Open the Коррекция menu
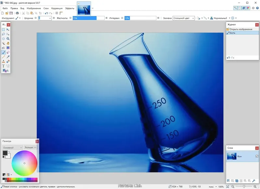 click(x=57, y=8)
